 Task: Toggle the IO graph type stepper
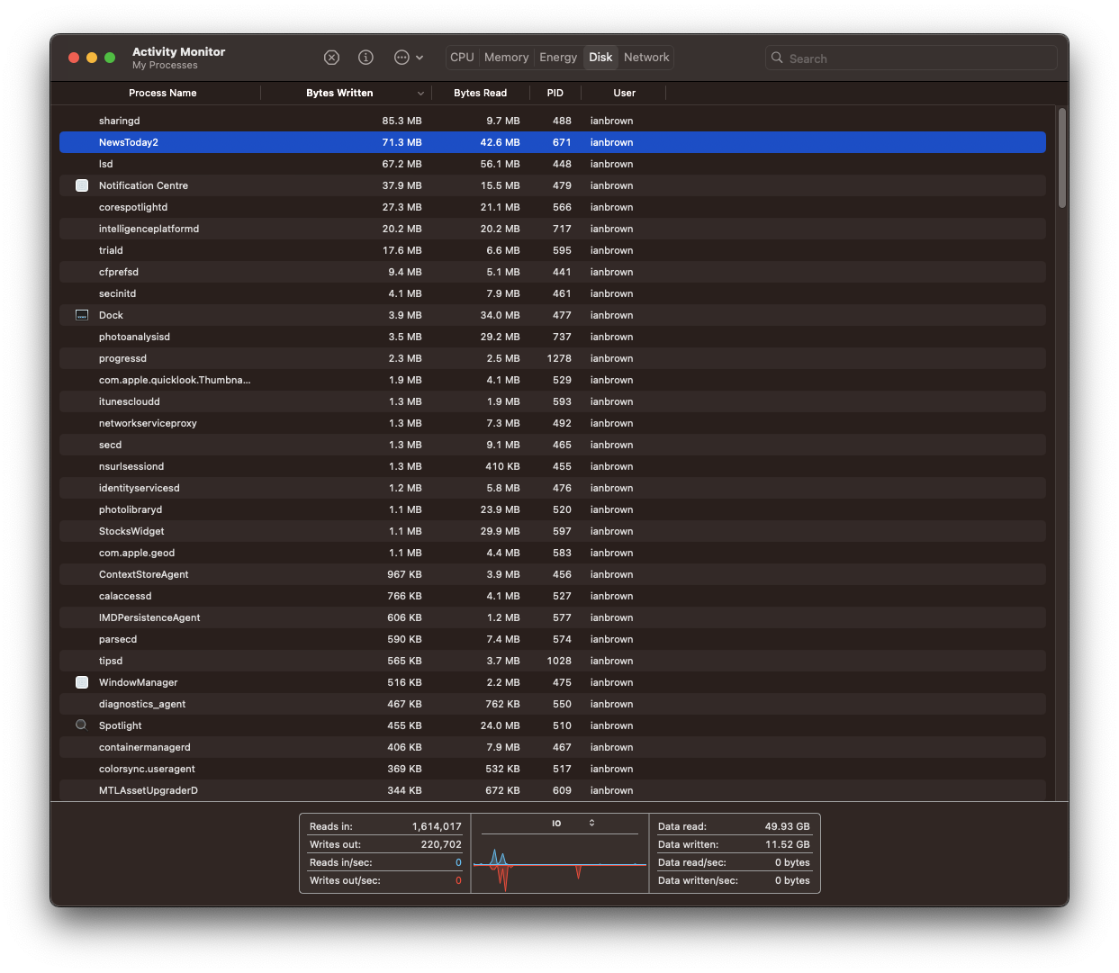point(591,823)
